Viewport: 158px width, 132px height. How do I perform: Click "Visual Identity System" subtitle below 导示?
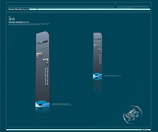point(19,22)
